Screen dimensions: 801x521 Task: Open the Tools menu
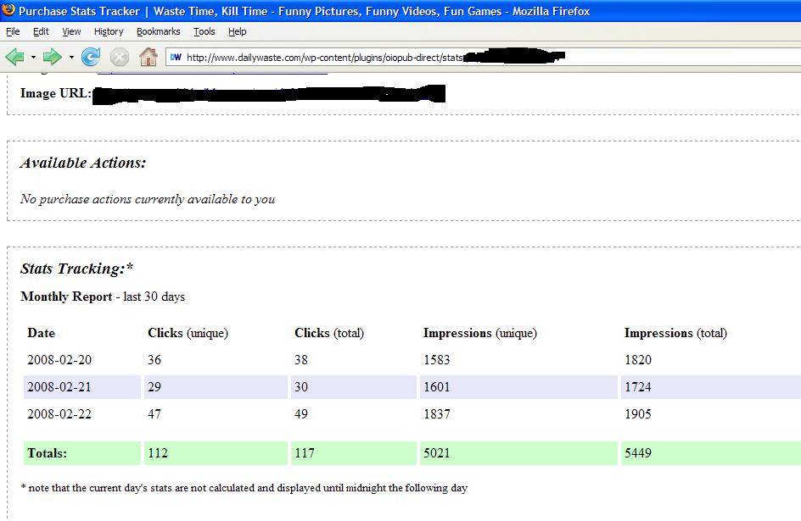click(204, 31)
